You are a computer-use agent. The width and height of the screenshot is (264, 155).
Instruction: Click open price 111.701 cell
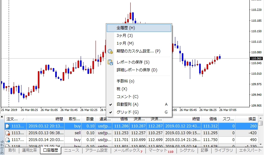click(121, 140)
